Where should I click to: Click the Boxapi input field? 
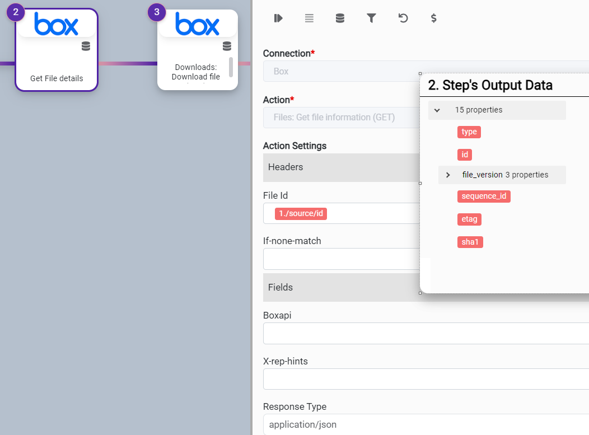click(x=426, y=333)
